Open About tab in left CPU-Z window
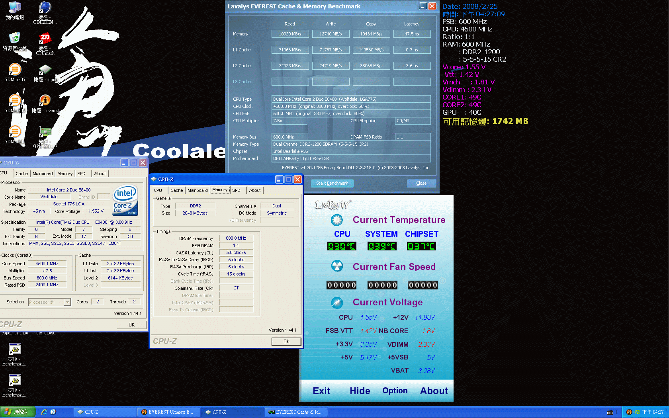Image resolution: width=669 pixels, height=418 pixels. point(100,174)
